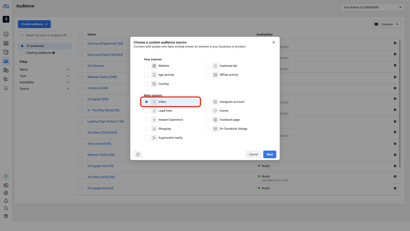Select the Facebook page radio button
This screenshot has width=410, height=231.
208,120
